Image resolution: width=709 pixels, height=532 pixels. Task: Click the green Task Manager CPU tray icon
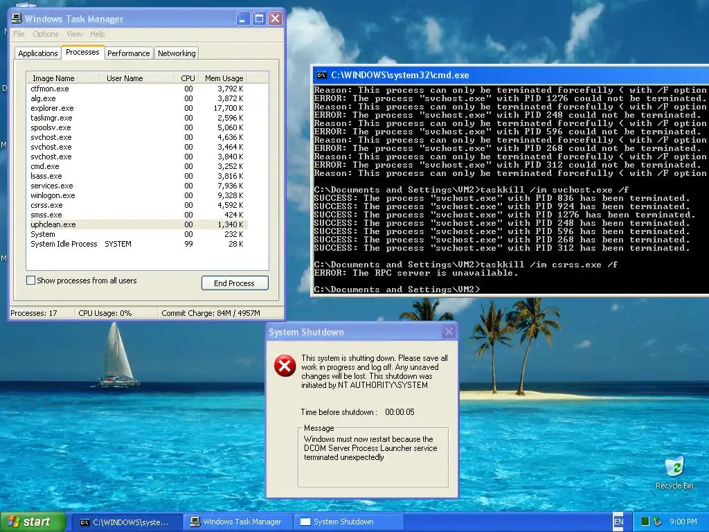[x=645, y=522]
